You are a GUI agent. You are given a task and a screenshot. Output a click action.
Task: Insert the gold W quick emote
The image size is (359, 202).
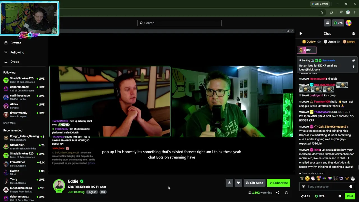point(347,178)
